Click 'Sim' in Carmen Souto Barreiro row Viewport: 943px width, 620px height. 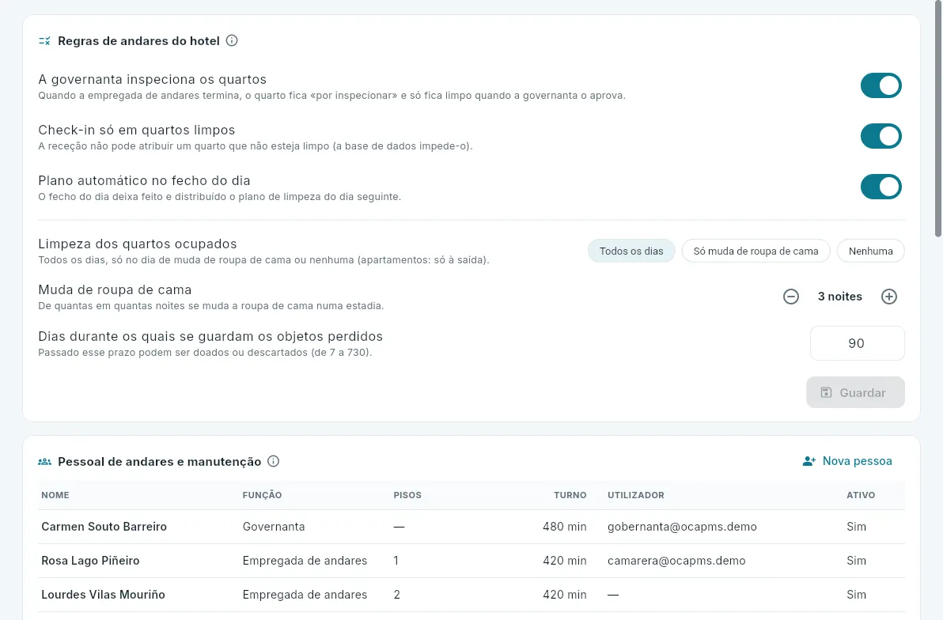pos(857,527)
